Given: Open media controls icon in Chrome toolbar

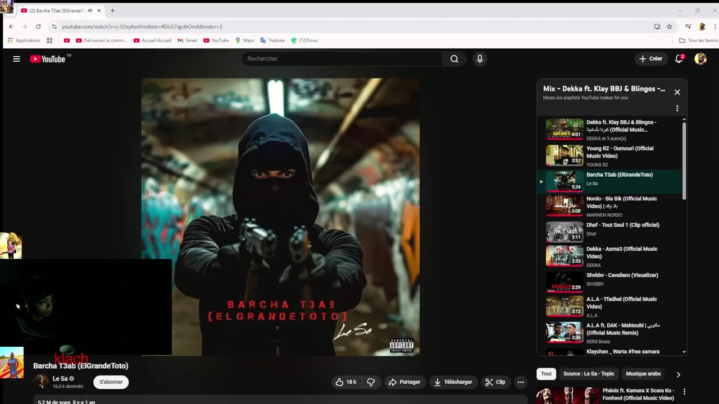Looking at the screenshot, I should [x=688, y=26].
